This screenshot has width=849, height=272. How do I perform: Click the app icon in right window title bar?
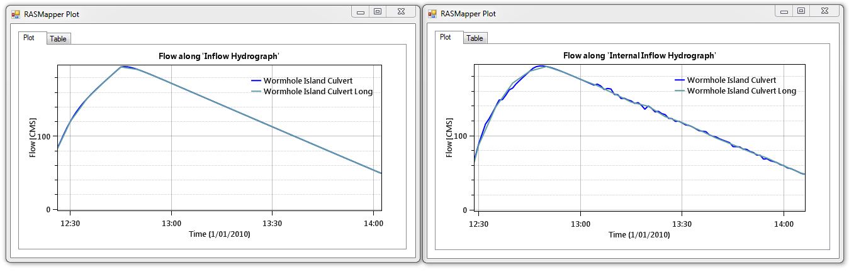coord(432,13)
